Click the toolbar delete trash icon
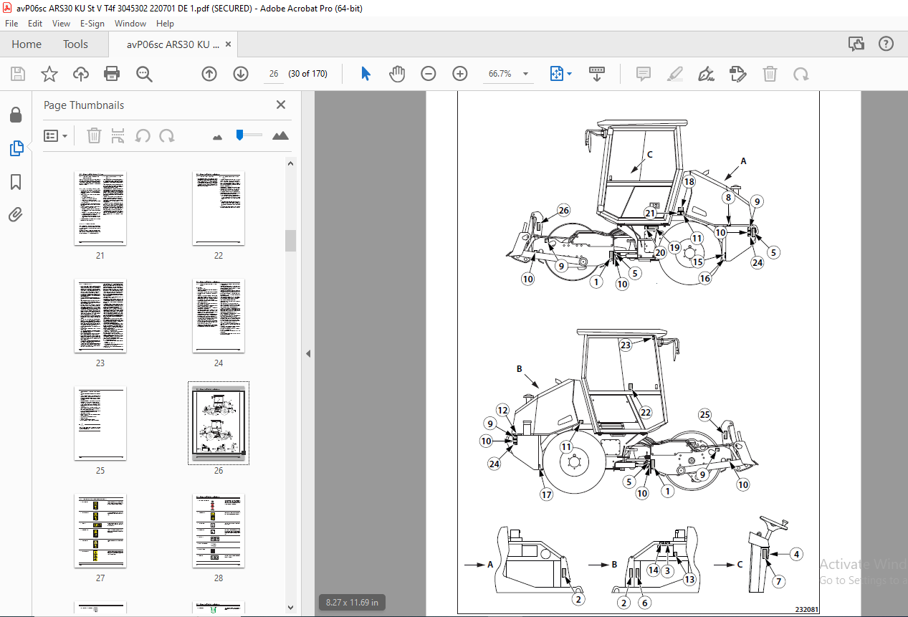The width and height of the screenshot is (908, 617). 770,74
